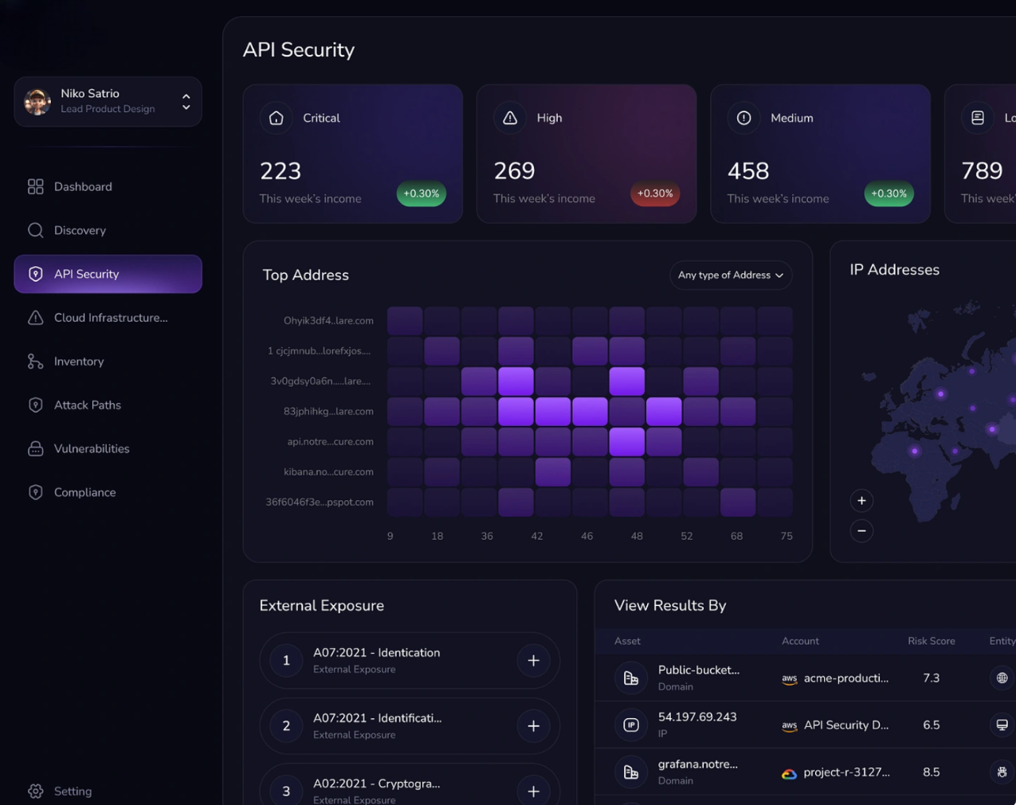Open the Vulnerabilities page

coord(108,448)
